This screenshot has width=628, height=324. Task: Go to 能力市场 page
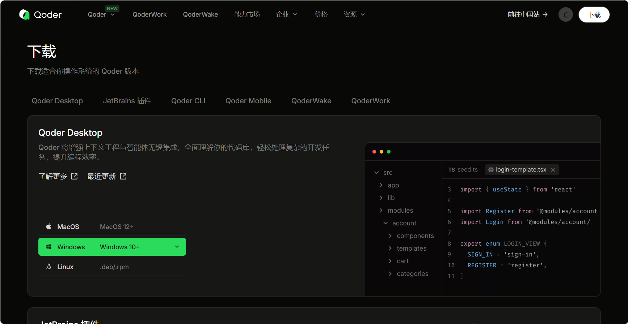point(247,14)
